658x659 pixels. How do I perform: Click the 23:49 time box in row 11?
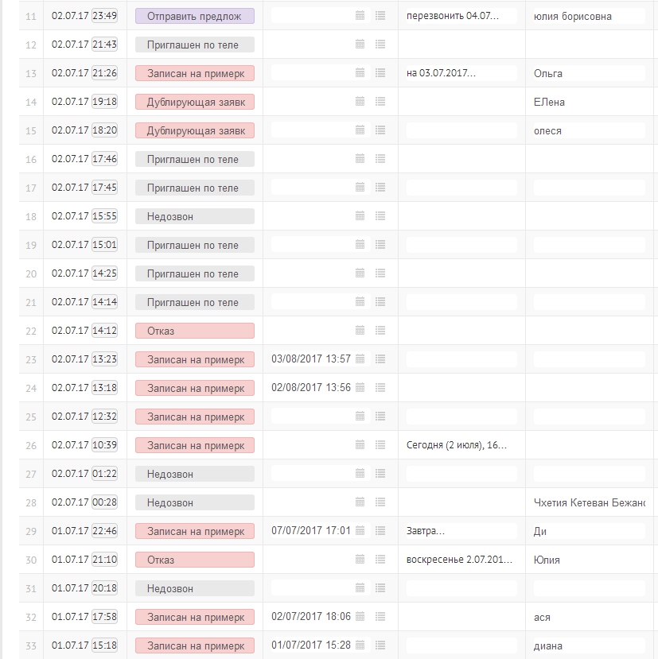105,16
